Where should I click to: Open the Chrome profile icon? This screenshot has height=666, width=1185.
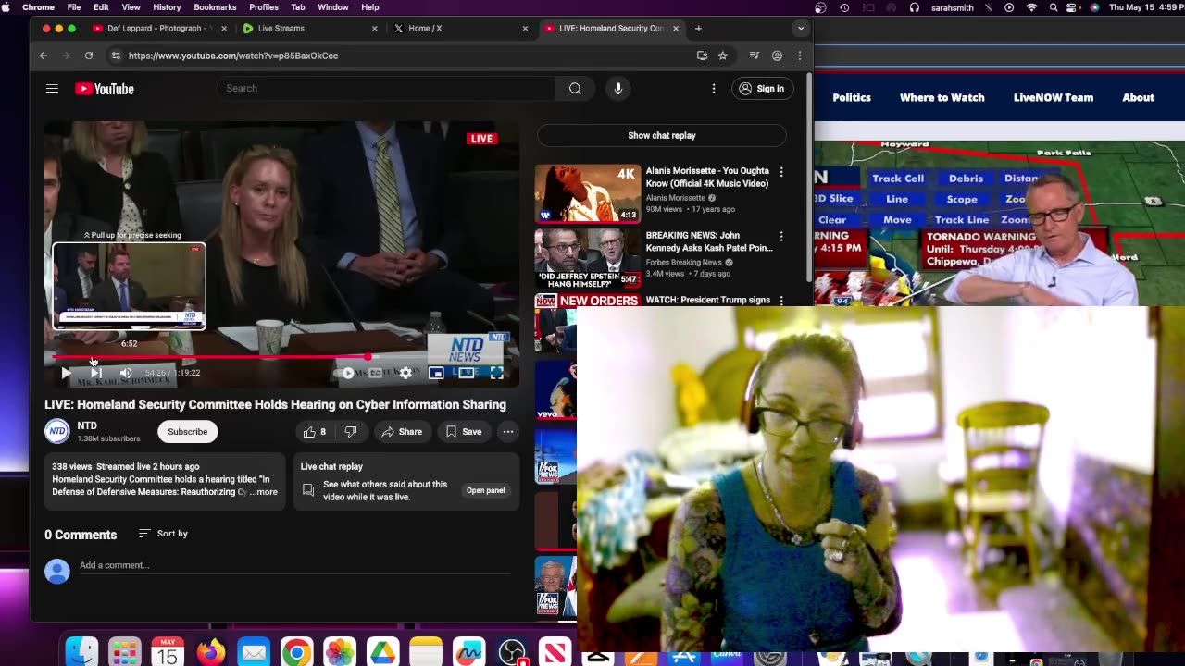point(778,55)
